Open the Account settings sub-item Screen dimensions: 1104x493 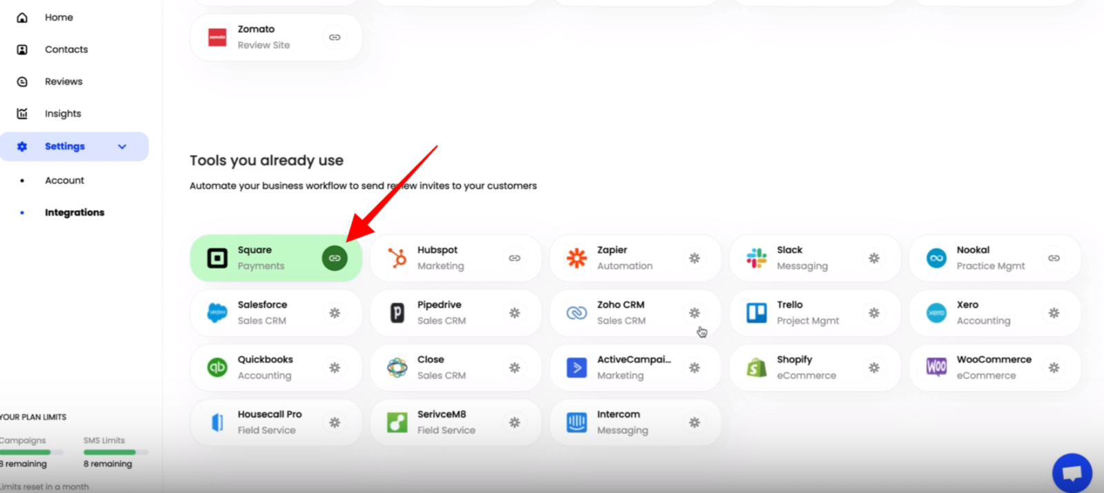pyautogui.click(x=64, y=181)
